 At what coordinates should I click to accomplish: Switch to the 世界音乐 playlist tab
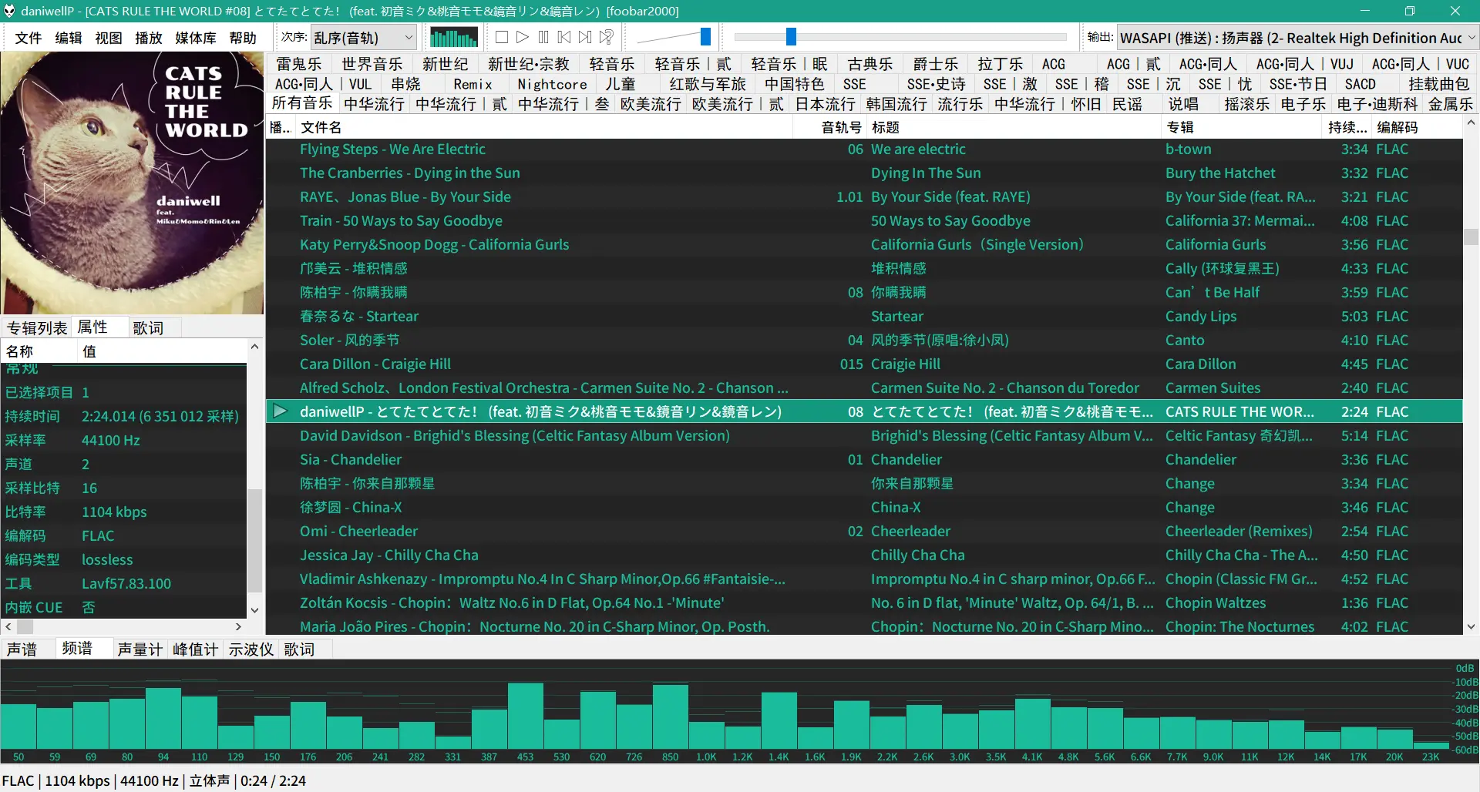point(372,64)
